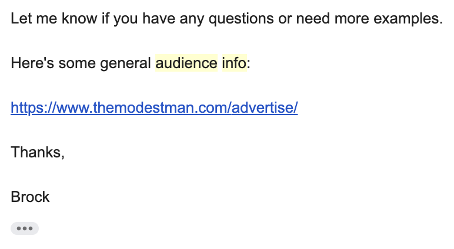Click the word "need" in first sentence
The width and height of the screenshot is (454, 249).
click(x=313, y=19)
